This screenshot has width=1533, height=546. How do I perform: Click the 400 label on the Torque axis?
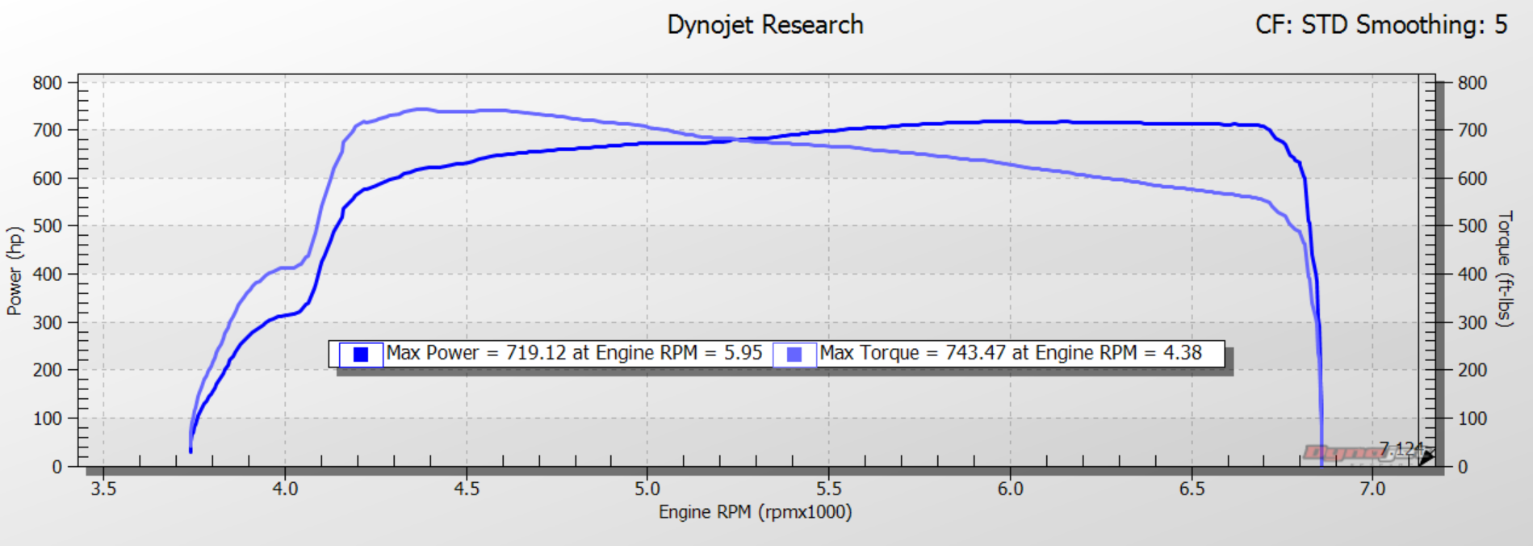coord(1472,275)
